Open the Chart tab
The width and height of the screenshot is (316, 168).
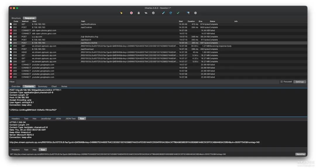coord(54,86)
